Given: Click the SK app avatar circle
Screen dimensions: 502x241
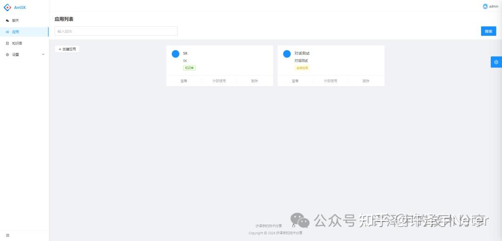Looking at the screenshot, I should tap(175, 54).
